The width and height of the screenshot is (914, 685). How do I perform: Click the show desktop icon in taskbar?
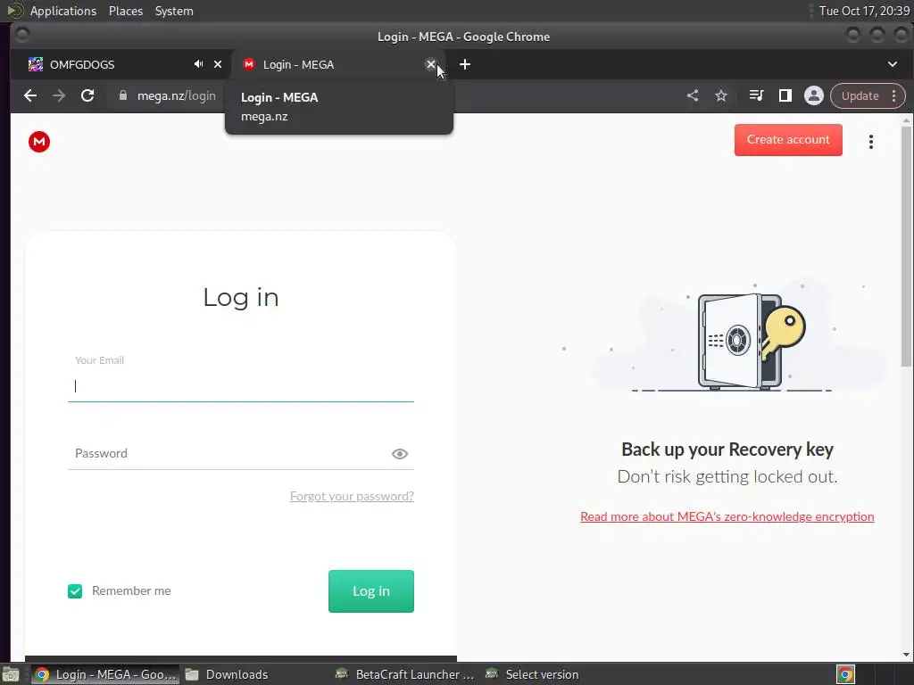[x=11, y=674]
